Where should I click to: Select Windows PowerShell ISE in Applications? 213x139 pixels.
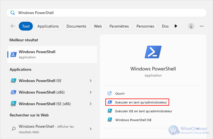[52, 81]
